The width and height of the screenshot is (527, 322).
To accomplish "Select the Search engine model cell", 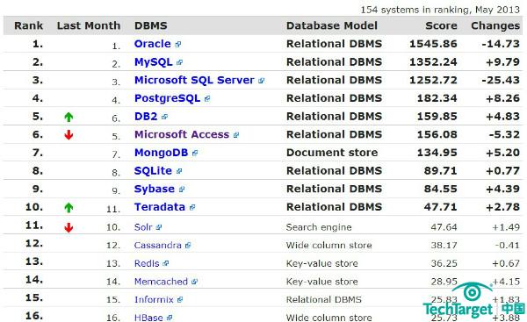I will pyautogui.click(x=319, y=227).
